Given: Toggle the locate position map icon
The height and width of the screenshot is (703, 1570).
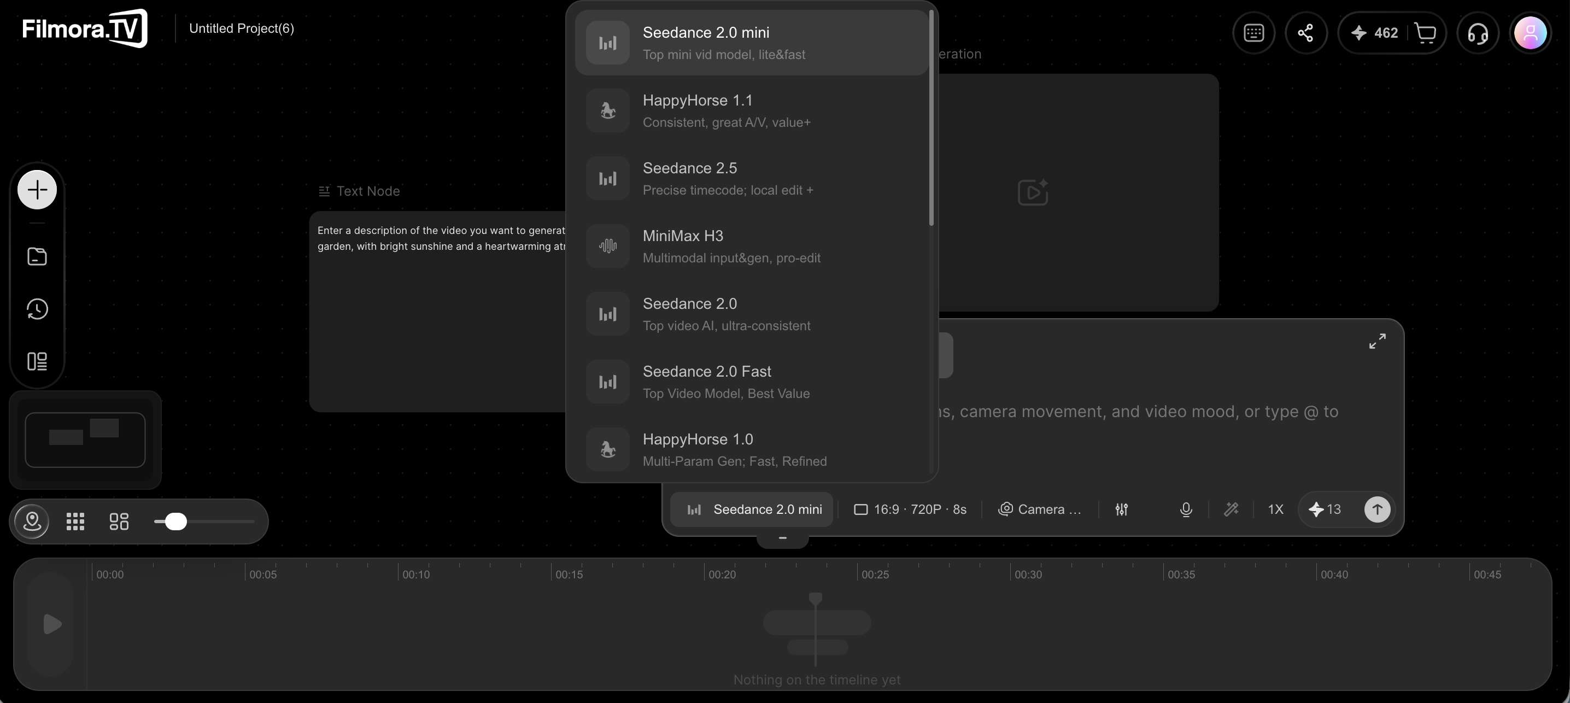Looking at the screenshot, I should [x=32, y=522].
